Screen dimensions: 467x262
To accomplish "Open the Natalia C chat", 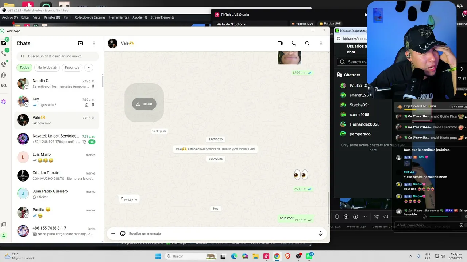I will tap(57, 83).
